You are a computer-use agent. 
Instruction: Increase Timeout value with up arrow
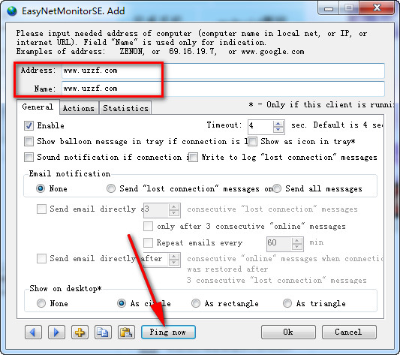click(x=278, y=123)
